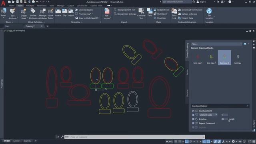Click the Edit Attribute tool
Screen dimensions: 256x144
click(12, 14)
